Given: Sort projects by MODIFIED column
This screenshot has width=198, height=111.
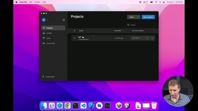Looking at the screenshot, I should coord(118,31).
